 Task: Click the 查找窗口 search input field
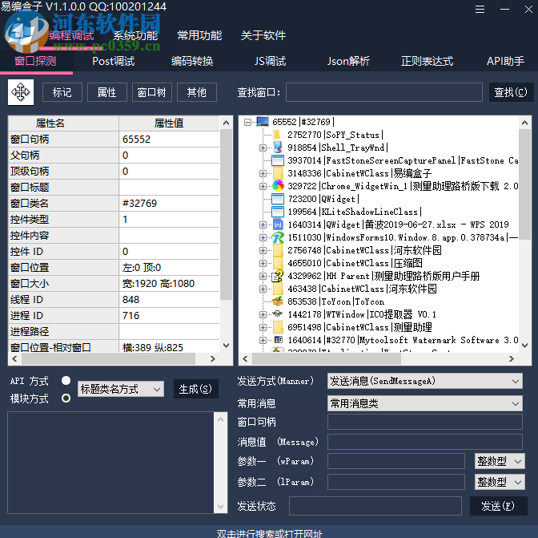[x=384, y=92]
